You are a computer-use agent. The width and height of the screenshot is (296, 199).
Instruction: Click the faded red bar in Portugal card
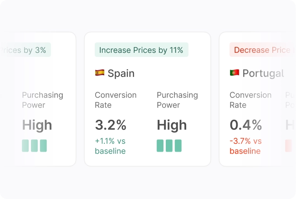288,146
